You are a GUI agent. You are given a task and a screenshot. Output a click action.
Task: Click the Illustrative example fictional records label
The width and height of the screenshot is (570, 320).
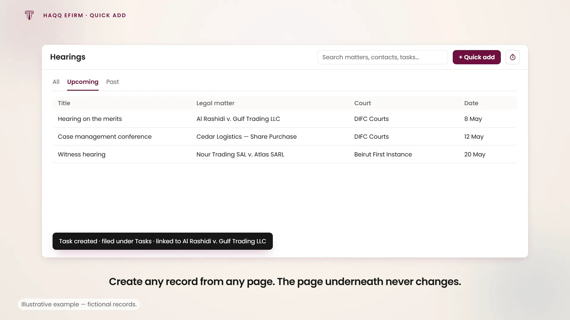79,304
